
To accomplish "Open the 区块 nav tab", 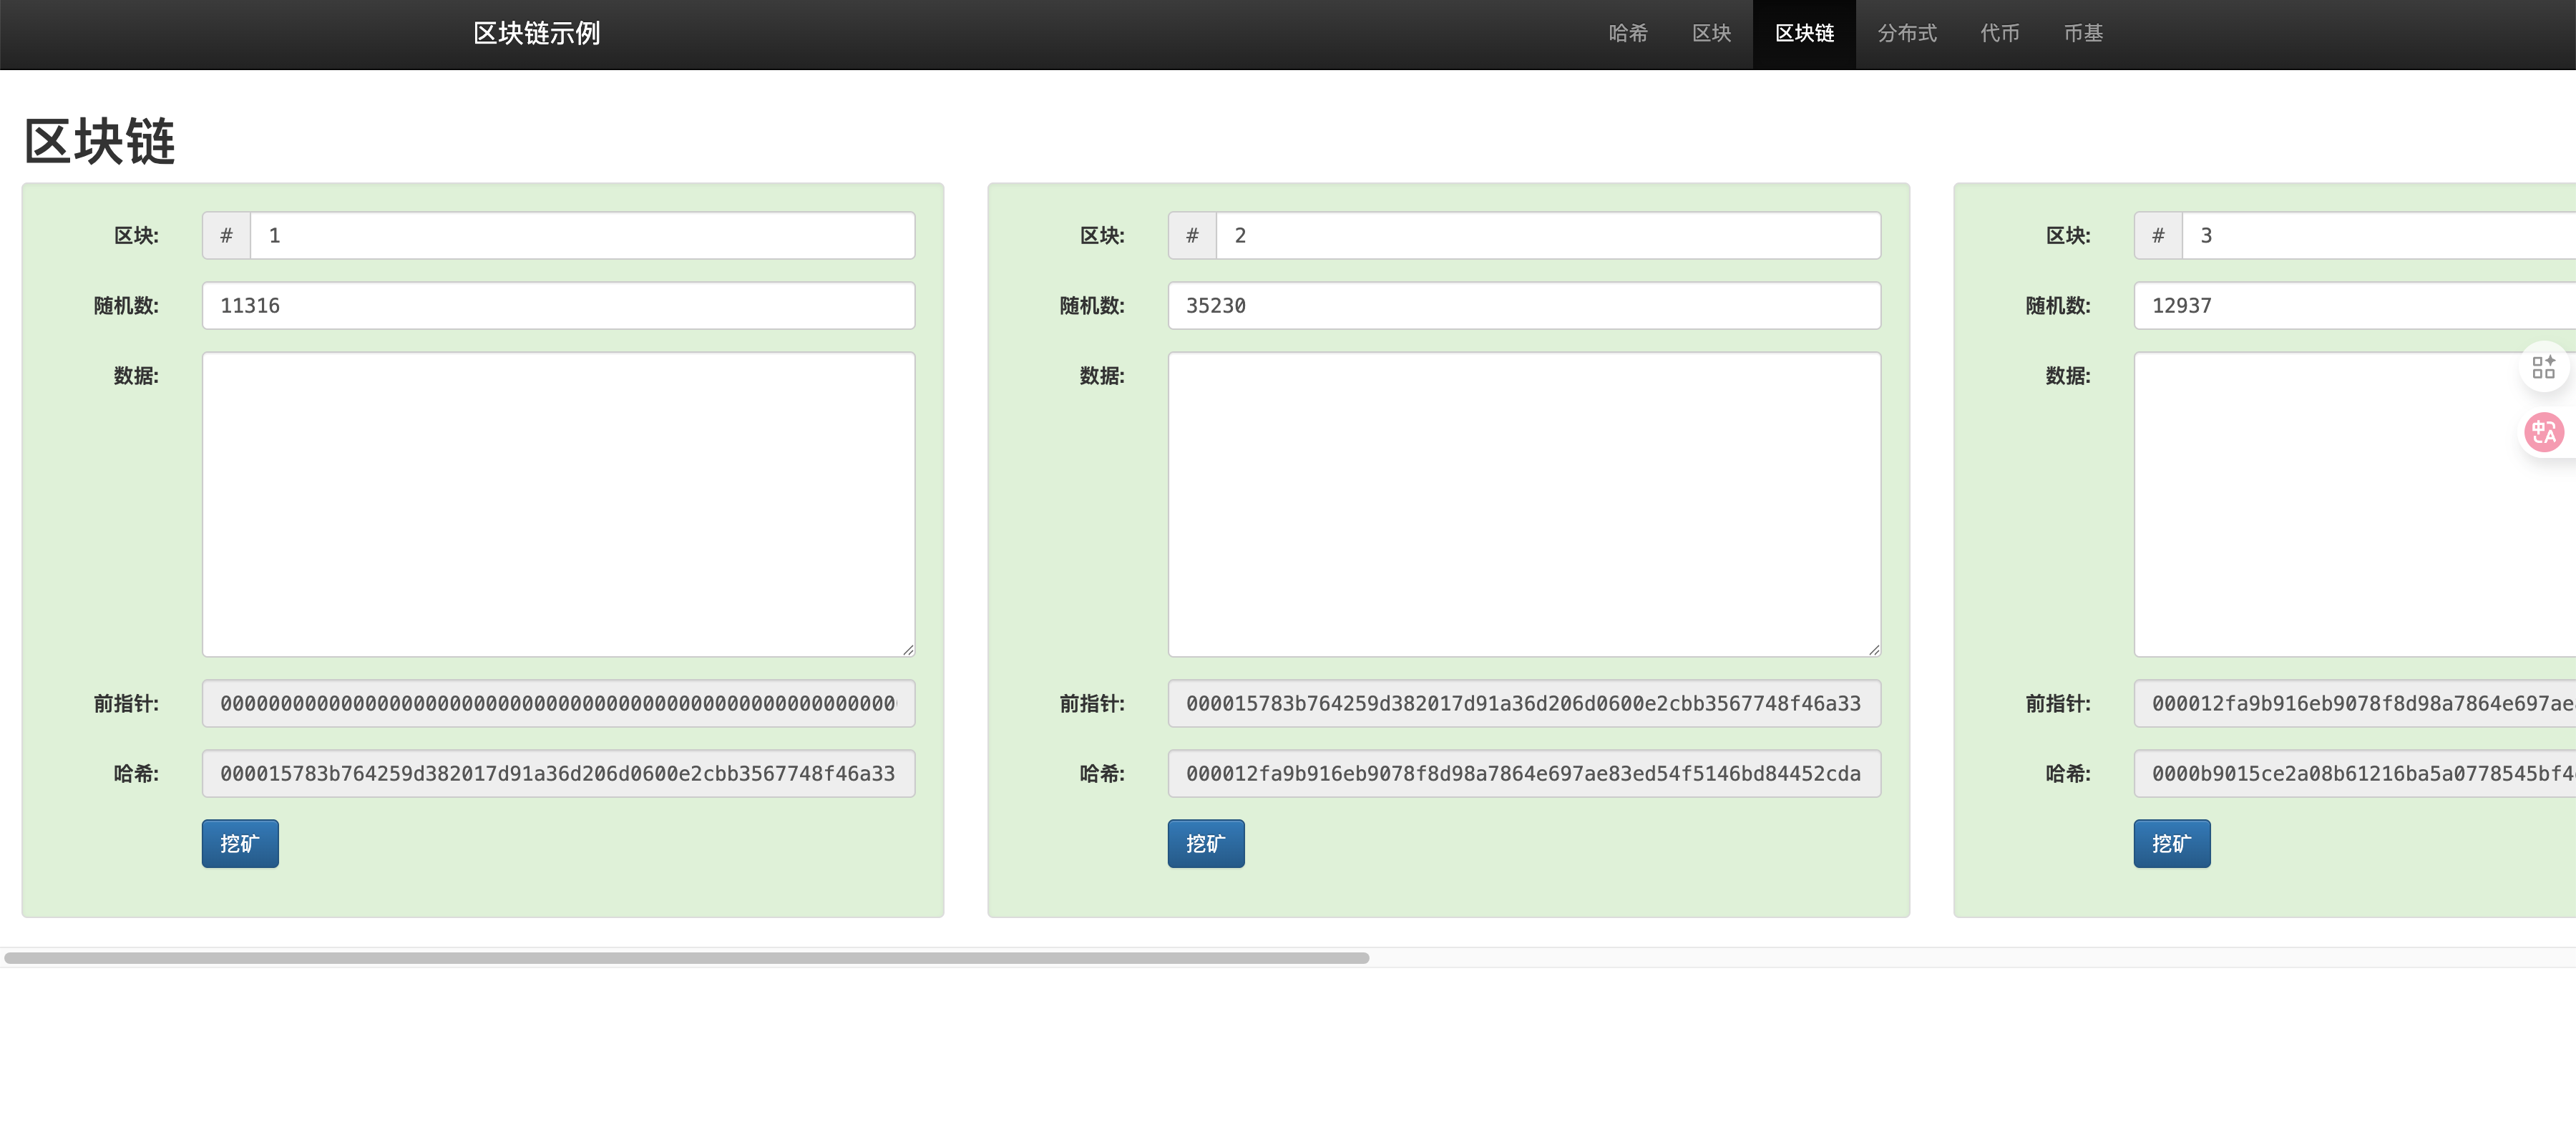I will (1711, 34).
